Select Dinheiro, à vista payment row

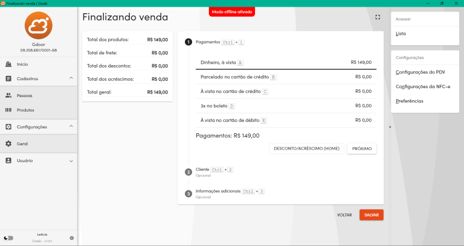pyautogui.click(x=285, y=62)
